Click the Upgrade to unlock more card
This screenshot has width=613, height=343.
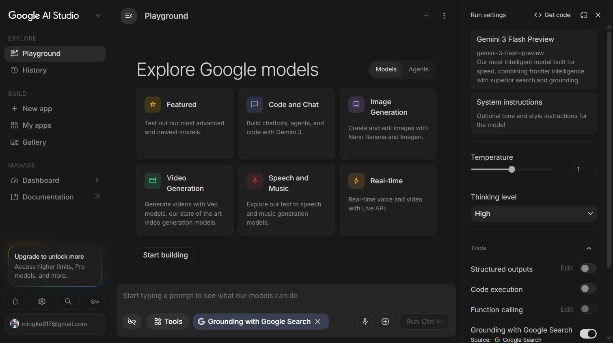55,266
